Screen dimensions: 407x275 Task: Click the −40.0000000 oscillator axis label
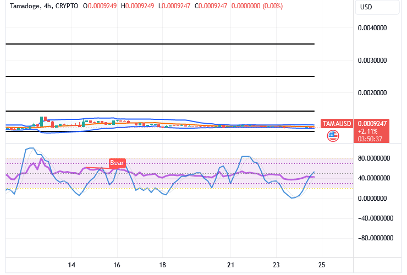click(376, 218)
